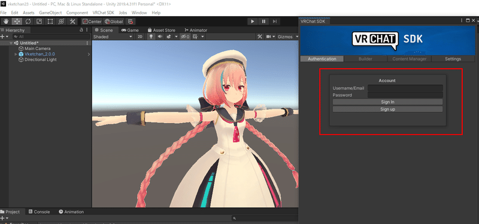Expand the Vketchan_2.0.0 object in Hierarchy
Viewport: 479px width, 224px height.
coord(16,54)
